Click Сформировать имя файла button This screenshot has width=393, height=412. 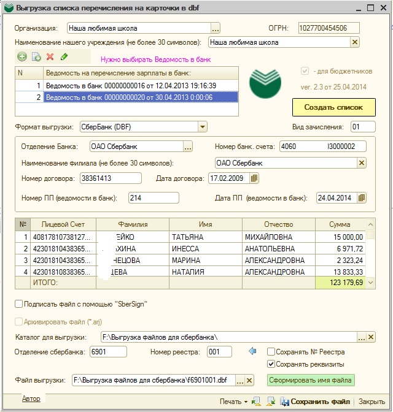[x=311, y=380]
